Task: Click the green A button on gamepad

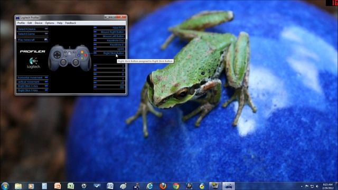Action: [x=82, y=58]
